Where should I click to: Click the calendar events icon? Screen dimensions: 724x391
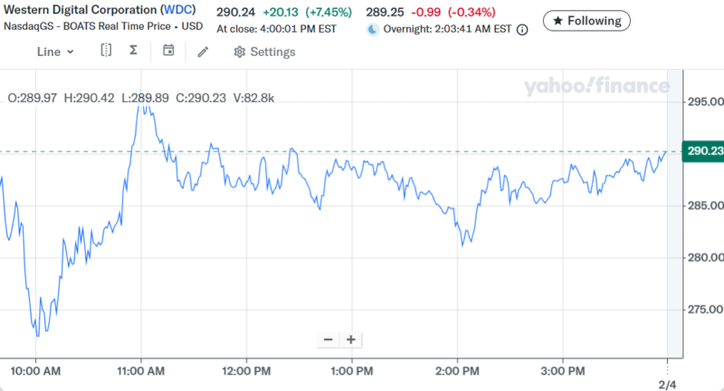click(x=168, y=51)
